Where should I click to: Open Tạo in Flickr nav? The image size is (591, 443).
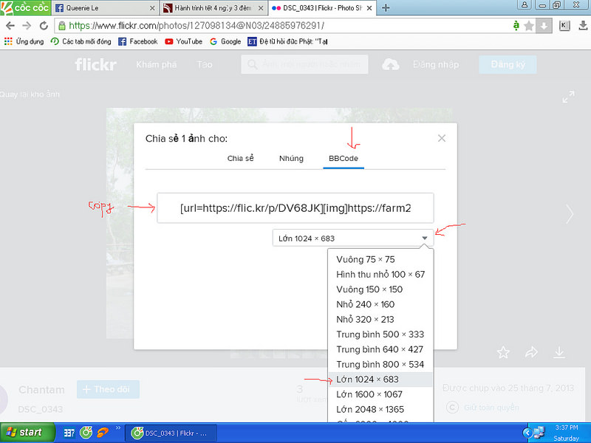[205, 64]
